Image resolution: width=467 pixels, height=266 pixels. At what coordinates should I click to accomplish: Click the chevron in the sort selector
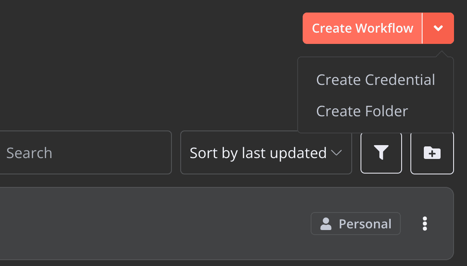(336, 153)
